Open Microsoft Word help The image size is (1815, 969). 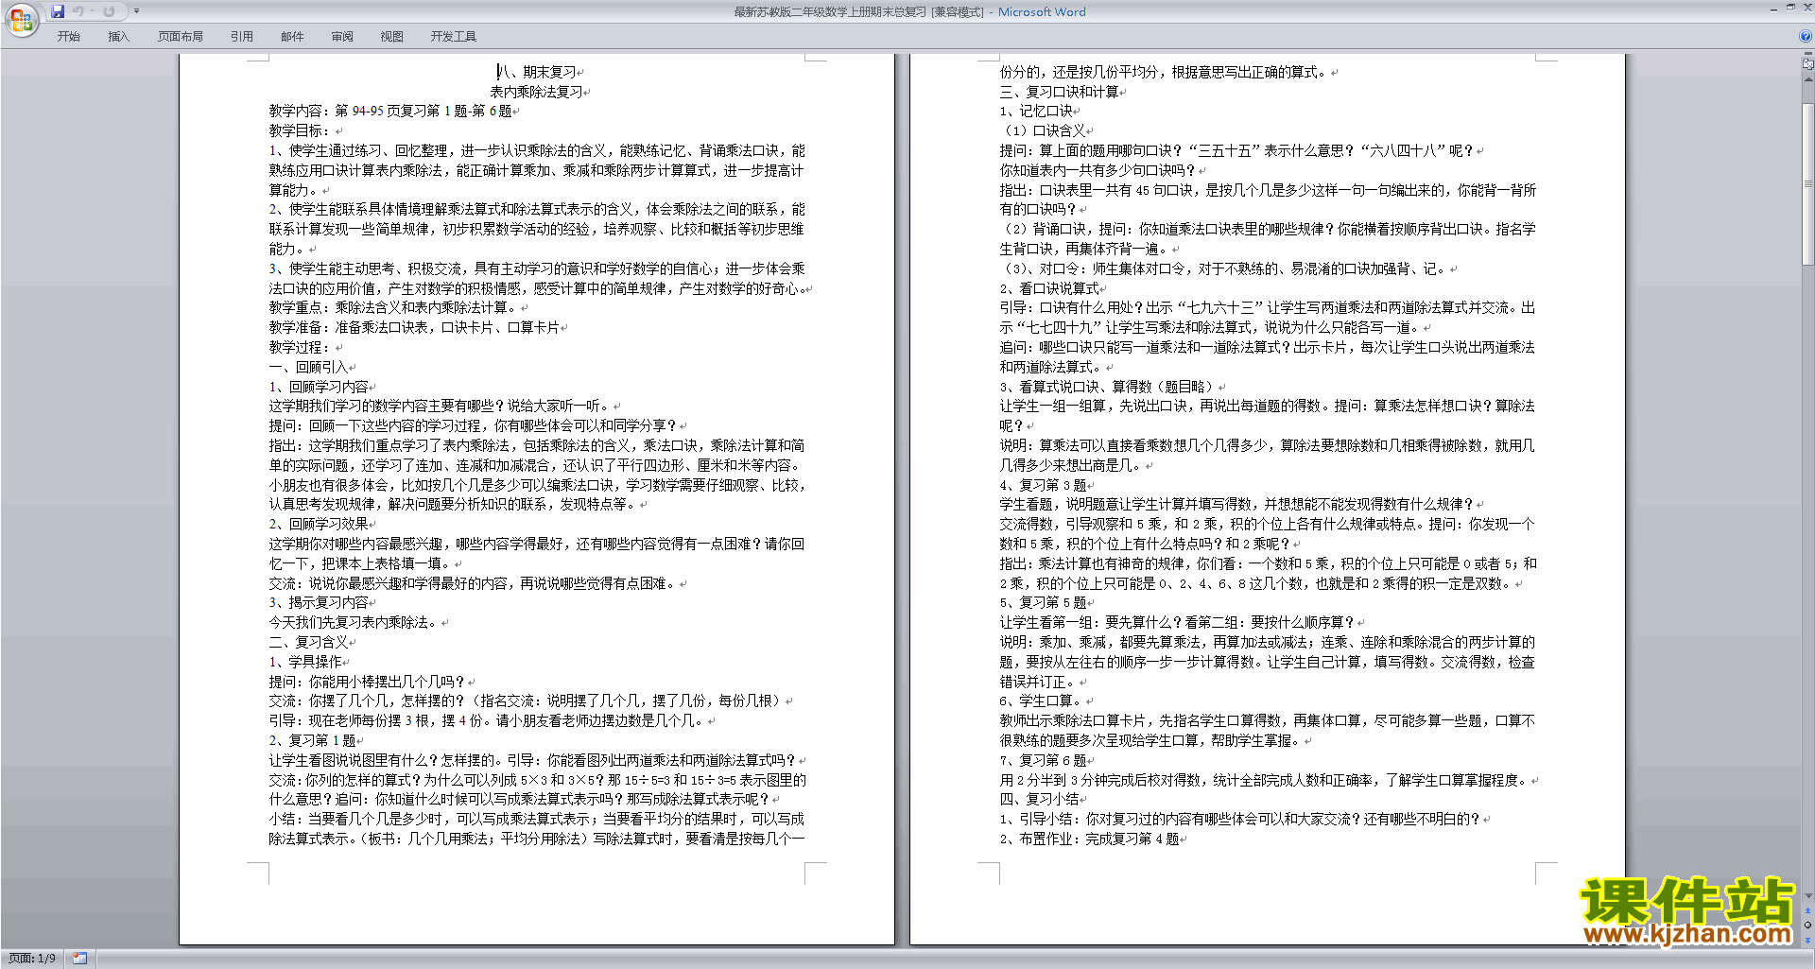(x=1805, y=37)
